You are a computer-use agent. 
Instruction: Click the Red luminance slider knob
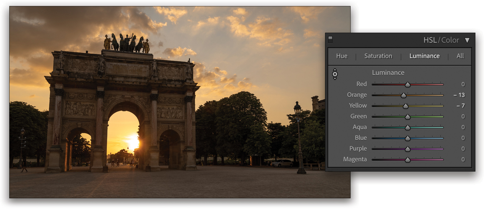[407, 84]
